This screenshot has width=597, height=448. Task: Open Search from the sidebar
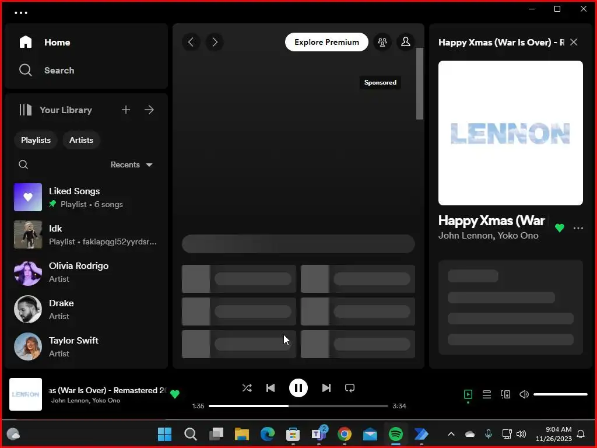(x=47, y=71)
